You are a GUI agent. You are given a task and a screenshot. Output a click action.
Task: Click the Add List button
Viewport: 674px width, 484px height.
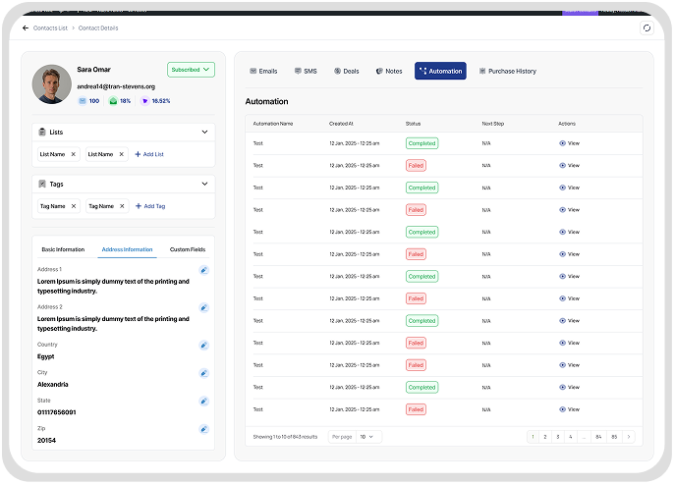149,154
